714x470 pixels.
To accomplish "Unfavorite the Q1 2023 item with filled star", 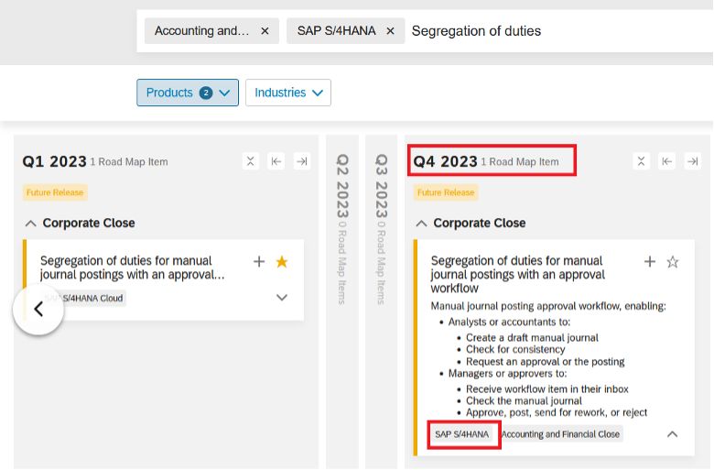I will pos(282,262).
